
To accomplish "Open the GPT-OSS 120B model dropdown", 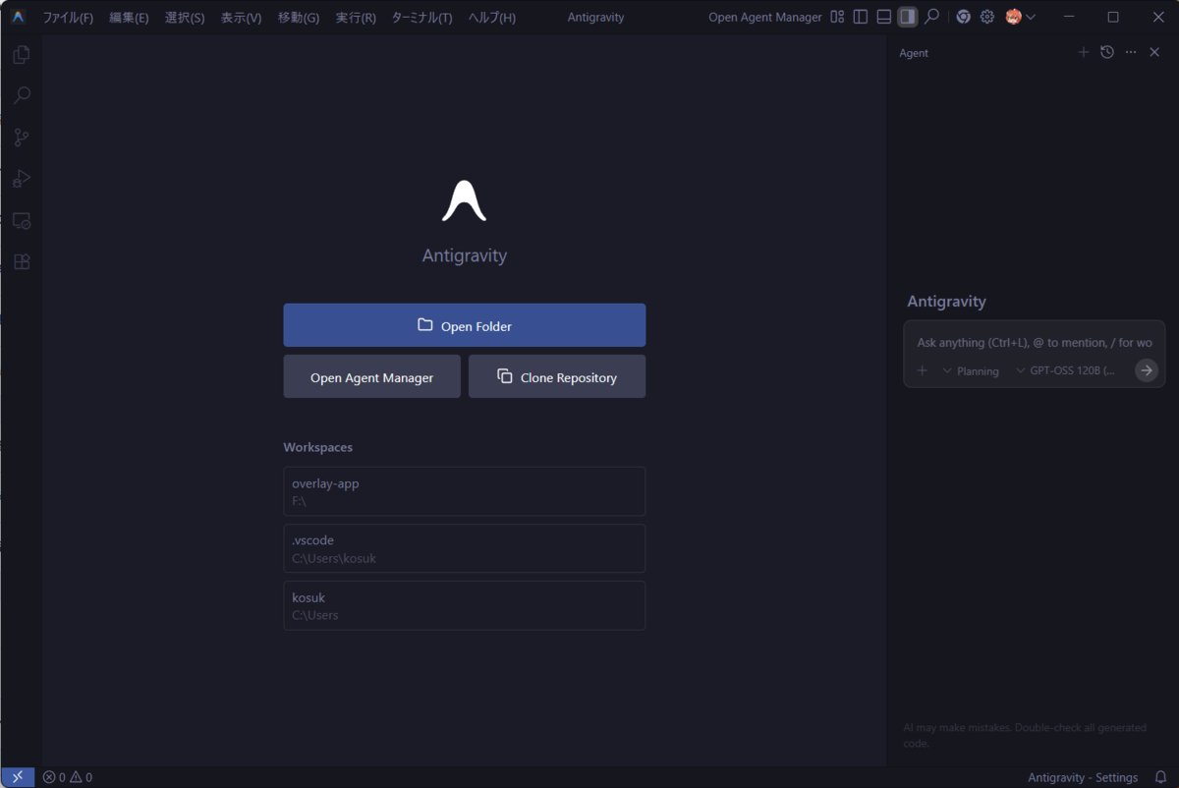I will point(1066,370).
